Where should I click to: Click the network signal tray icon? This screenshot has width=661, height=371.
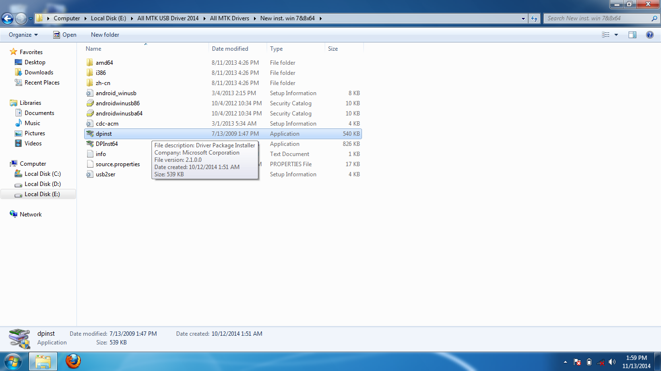pyautogui.click(x=601, y=362)
